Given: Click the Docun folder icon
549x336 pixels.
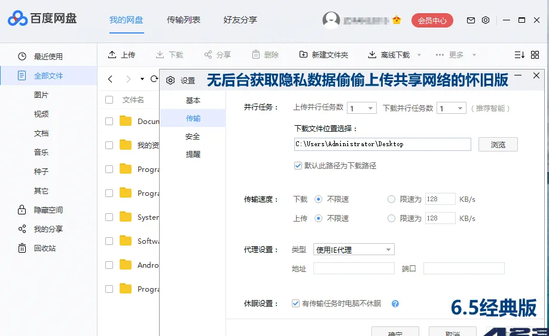Looking at the screenshot, I should click(126, 121).
